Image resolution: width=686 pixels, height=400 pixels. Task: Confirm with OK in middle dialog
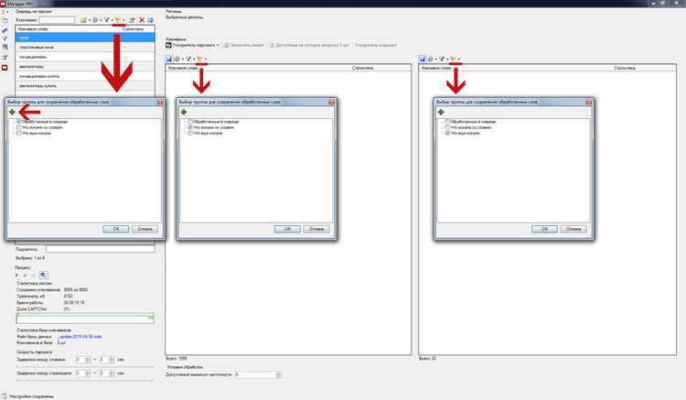point(287,229)
